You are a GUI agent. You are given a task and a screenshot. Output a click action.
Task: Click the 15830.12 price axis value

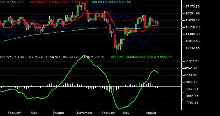click(192, 20)
